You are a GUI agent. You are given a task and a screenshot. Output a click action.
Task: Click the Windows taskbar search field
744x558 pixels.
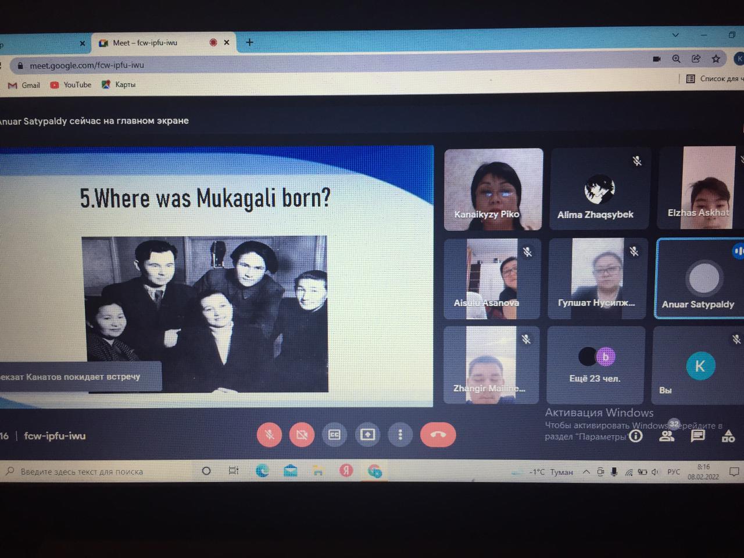pos(81,471)
